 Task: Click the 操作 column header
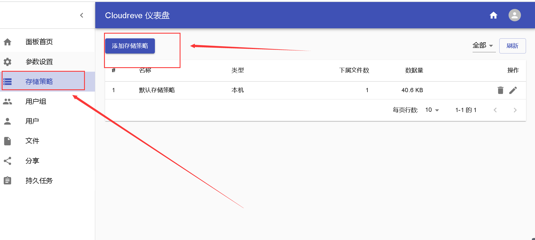tap(513, 70)
